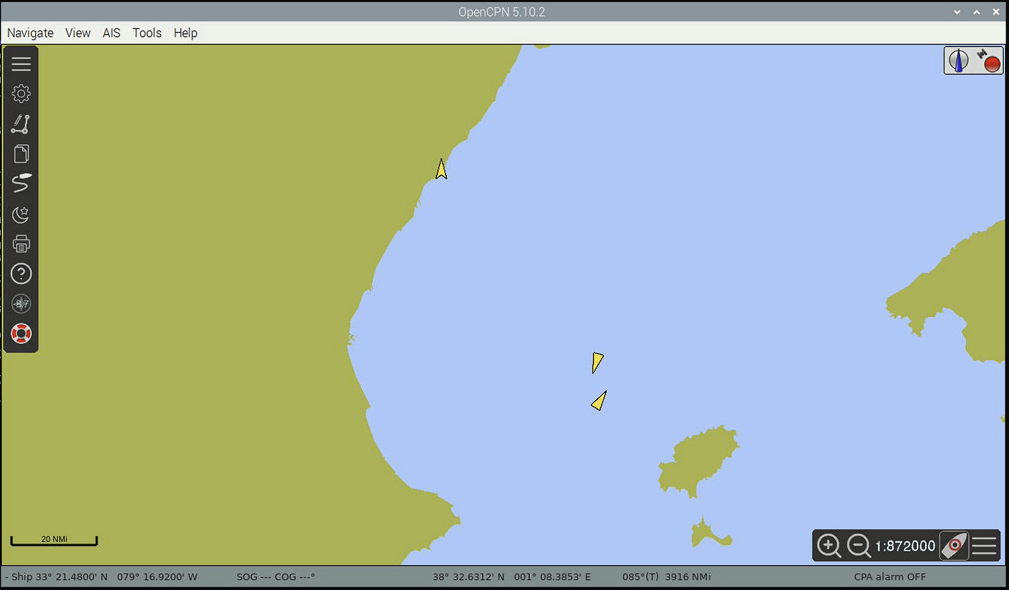Open the Options settings gear
Image resolution: width=1009 pixels, height=590 pixels.
(x=21, y=93)
